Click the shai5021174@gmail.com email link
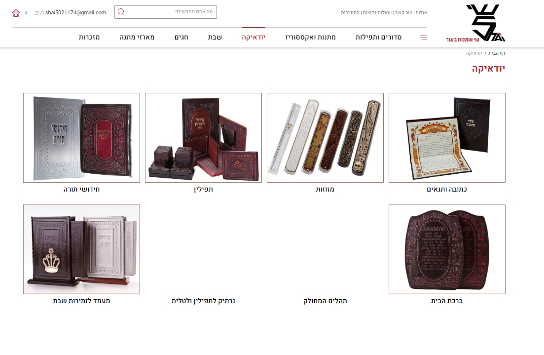544x355 pixels. pyautogui.click(x=75, y=12)
